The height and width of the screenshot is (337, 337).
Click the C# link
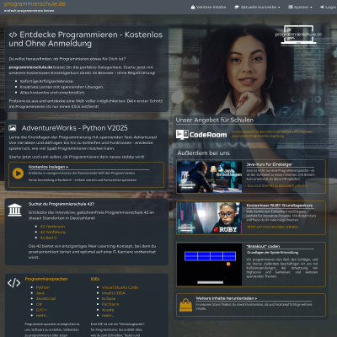39,304
